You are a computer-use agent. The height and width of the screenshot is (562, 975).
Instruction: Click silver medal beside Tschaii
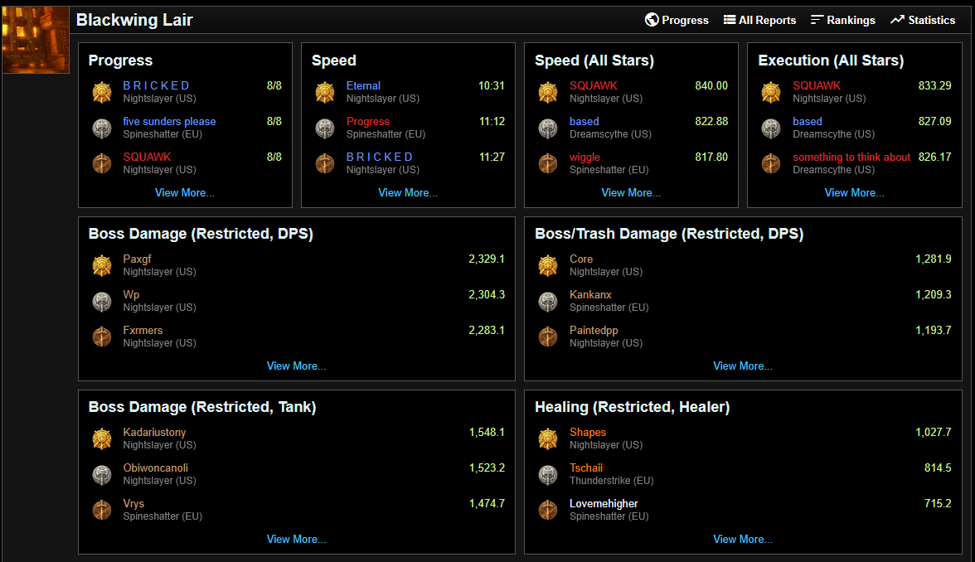(x=549, y=475)
